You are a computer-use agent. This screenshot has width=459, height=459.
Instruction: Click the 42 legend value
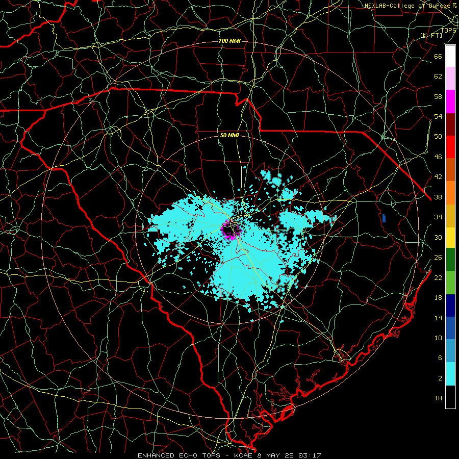(438, 177)
